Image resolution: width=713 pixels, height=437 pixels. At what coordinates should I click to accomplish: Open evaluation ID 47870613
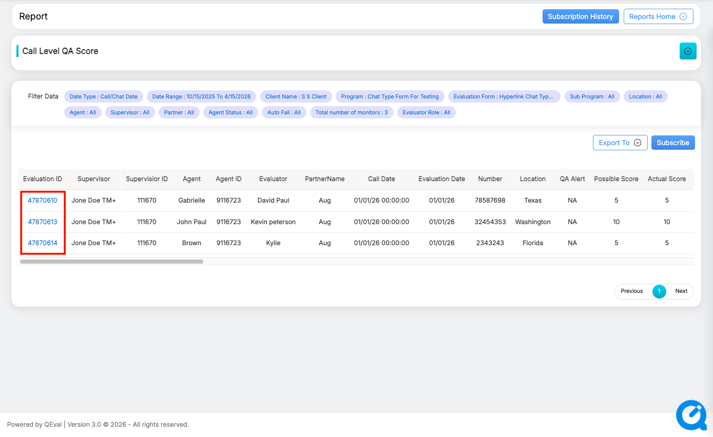click(43, 222)
